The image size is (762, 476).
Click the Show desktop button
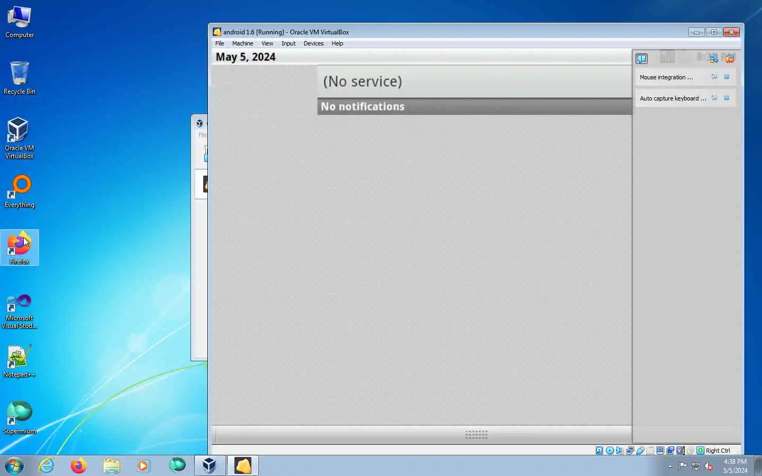coord(758,465)
